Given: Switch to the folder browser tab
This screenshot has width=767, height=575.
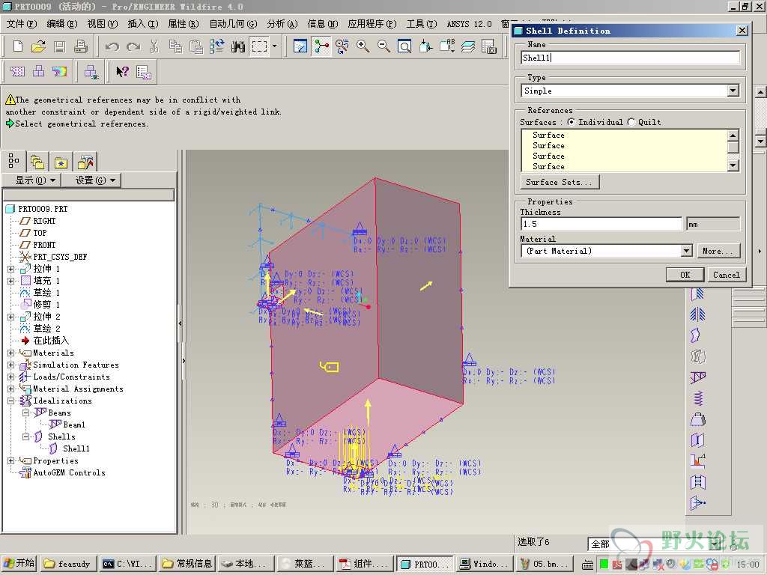Looking at the screenshot, I should [x=37, y=162].
